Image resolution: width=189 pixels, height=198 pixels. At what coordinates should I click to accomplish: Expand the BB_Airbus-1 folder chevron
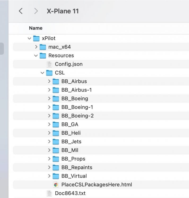point(49,90)
